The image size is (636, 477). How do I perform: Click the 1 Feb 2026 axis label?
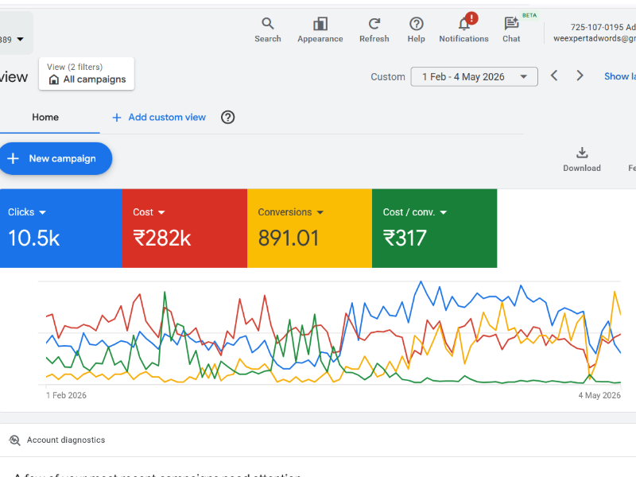66,395
